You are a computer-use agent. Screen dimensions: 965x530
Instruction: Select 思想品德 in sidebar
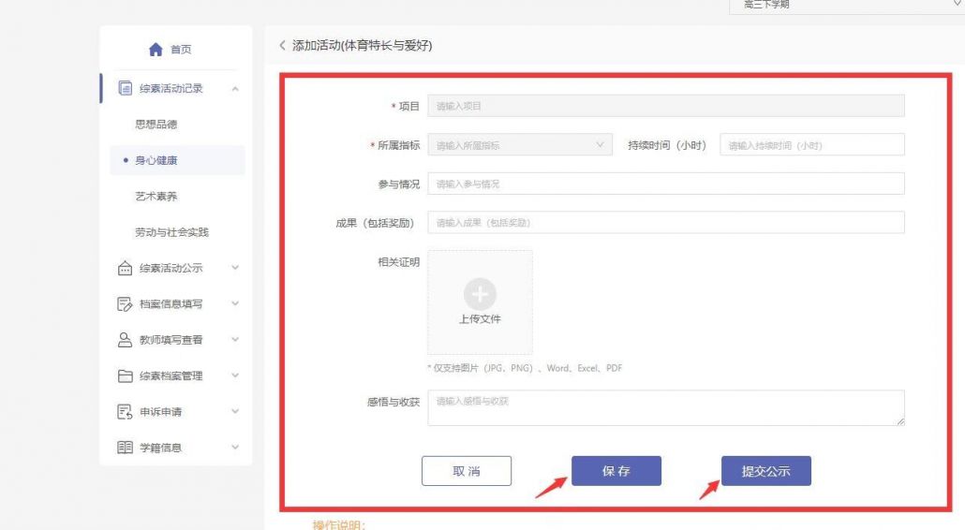156,125
